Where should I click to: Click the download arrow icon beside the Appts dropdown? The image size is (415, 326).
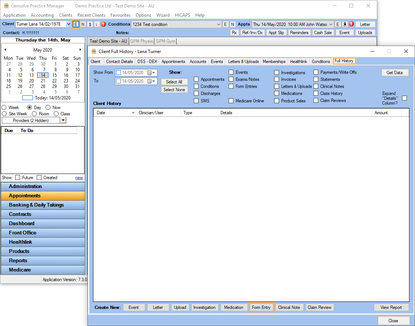click(345, 24)
